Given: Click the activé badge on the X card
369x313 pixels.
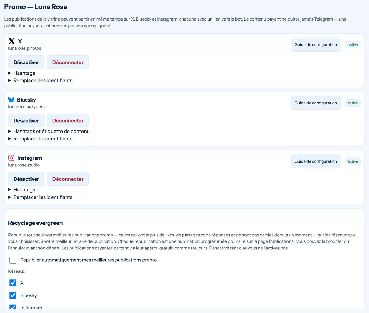Looking at the screenshot, I should [x=353, y=45].
